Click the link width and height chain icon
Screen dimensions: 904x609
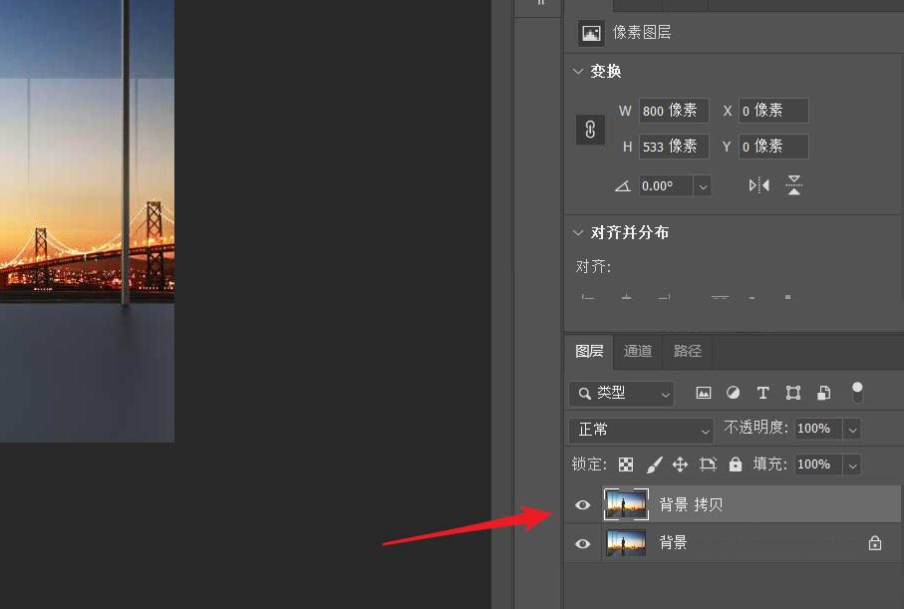pyautogui.click(x=590, y=130)
